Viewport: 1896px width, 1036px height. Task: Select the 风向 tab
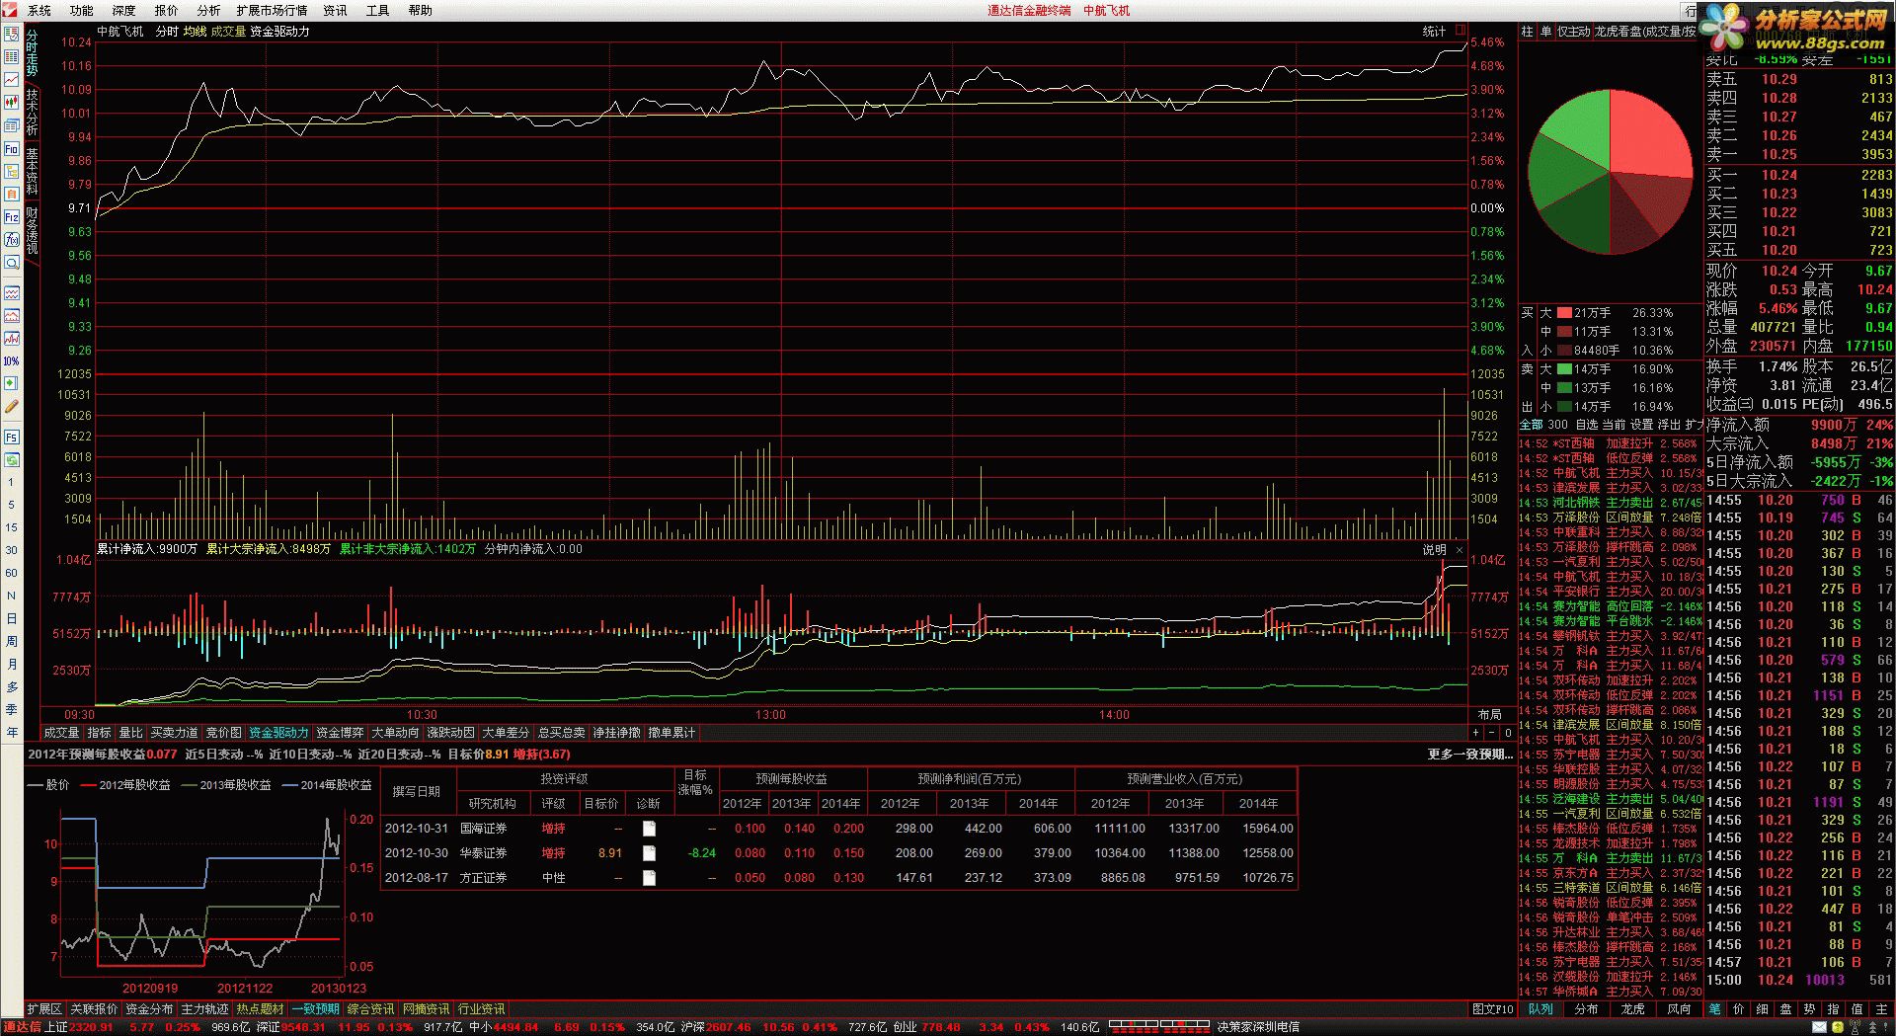click(x=1679, y=1009)
